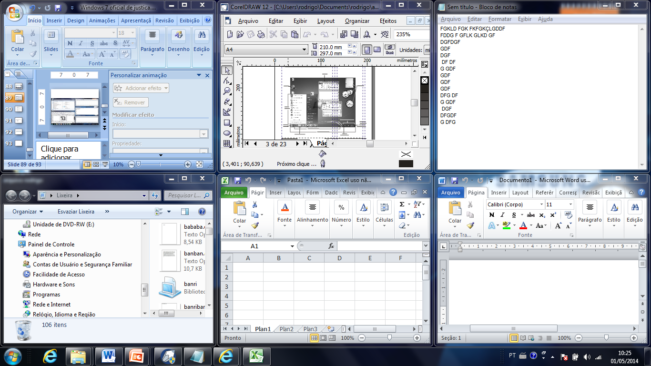Click the Import icon in CorelDRAW toolbar
The height and width of the screenshot is (366, 651).
point(344,34)
